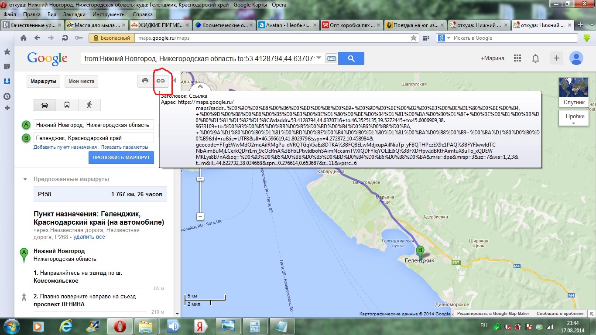Switch to the Масла для мыла tab
The height and width of the screenshot is (335, 596).
pyautogui.click(x=96, y=25)
